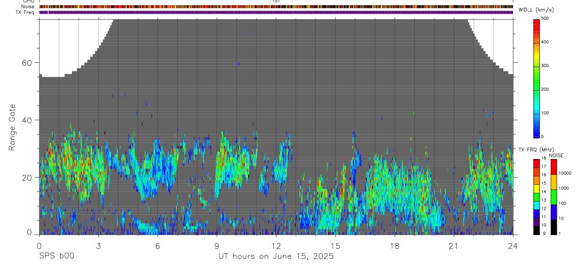Click the 400 tick on width colorbar

click(546, 42)
